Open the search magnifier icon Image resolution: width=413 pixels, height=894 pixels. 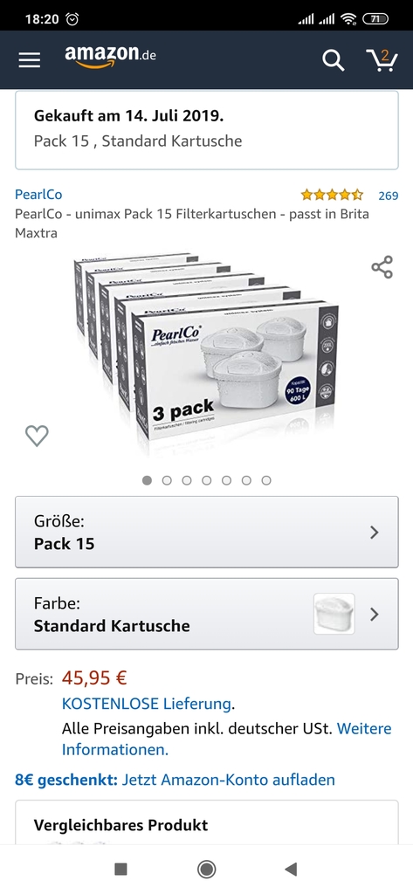point(334,60)
